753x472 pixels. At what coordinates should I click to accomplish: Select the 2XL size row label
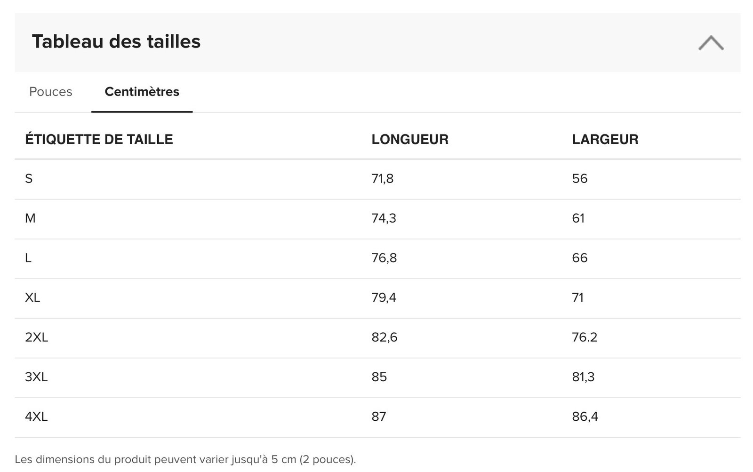(x=36, y=337)
